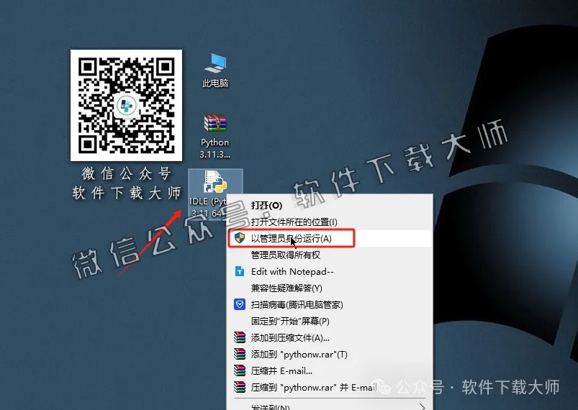Select the IDLE Python 3.11 shortcut icon
The width and height of the screenshot is (578, 410).
pos(215,193)
